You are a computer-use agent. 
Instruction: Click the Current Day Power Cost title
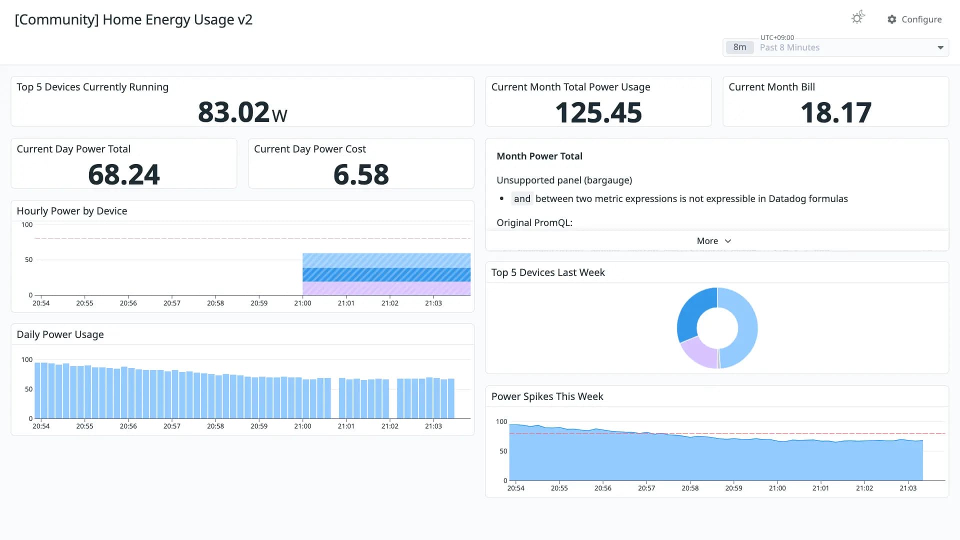(310, 149)
